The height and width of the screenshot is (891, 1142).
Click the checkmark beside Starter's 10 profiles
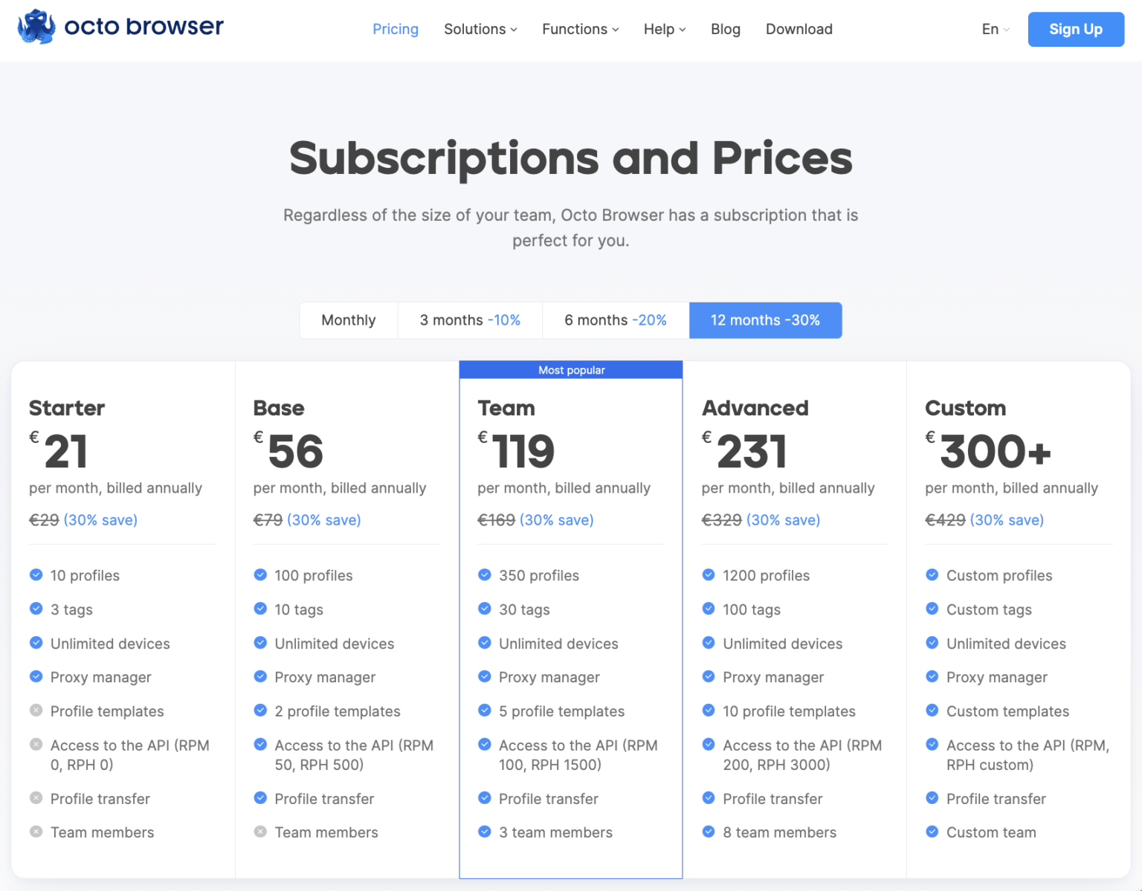tap(36, 574)
